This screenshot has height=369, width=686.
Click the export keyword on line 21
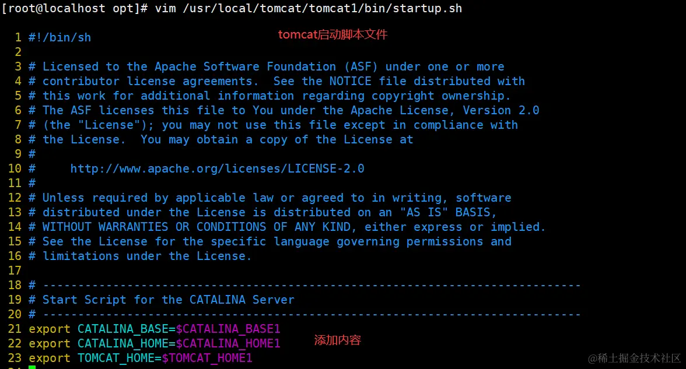coord(50,329)
